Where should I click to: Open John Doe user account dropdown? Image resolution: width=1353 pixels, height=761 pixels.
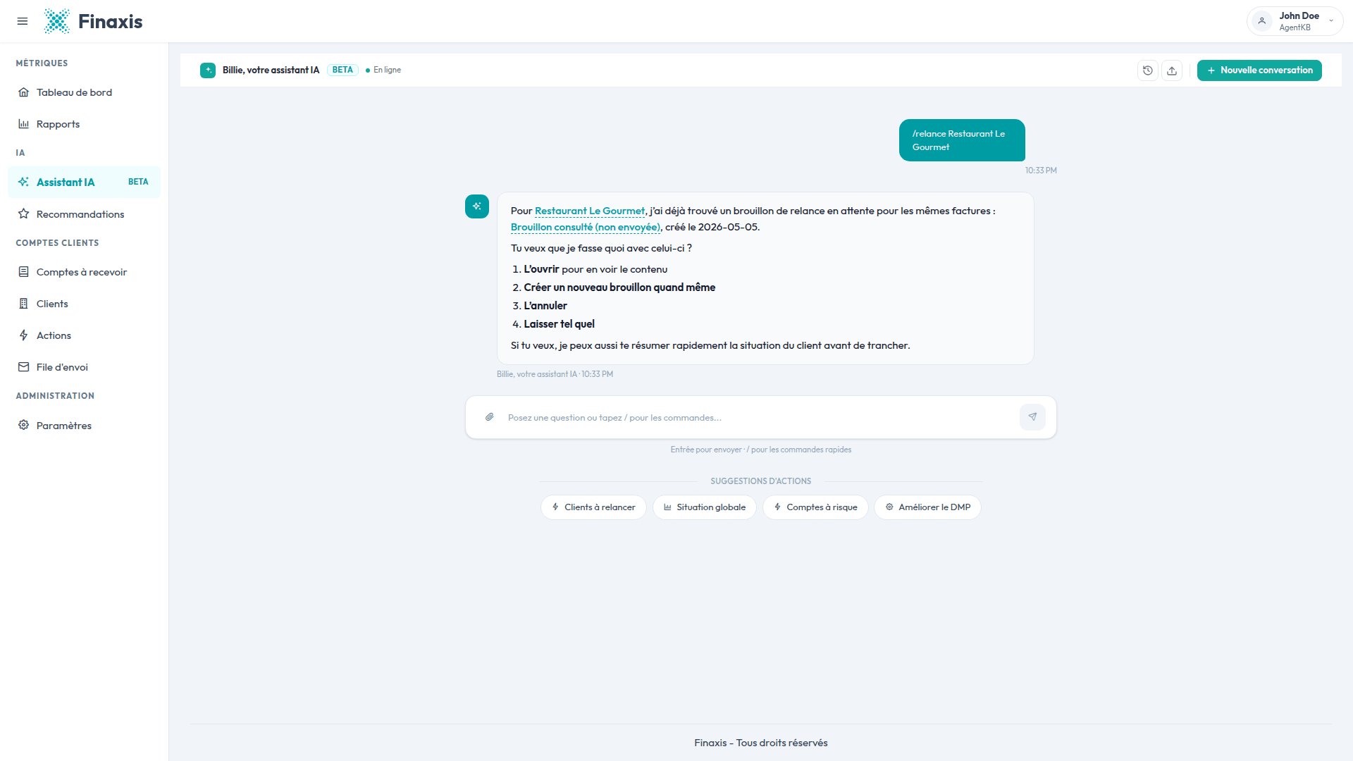tap(1295, 21)
